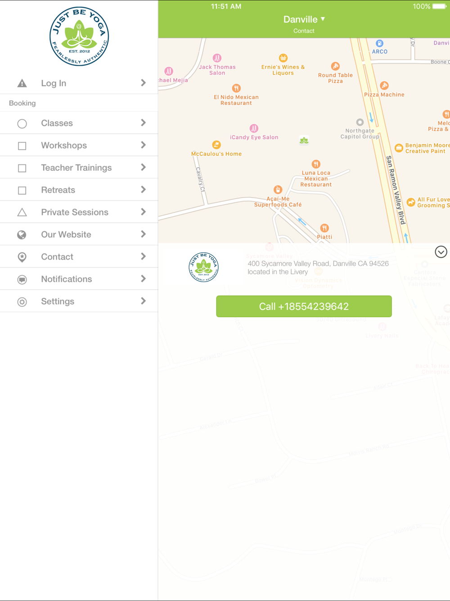
Task: Expand Workshops row chevron
Action: pos(143,145)
